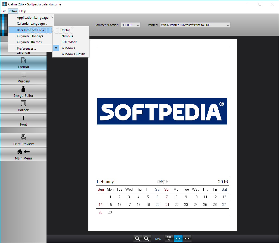Open User Interface Look submenu
This screenshot has width=279, height=243.
(31, 30)
